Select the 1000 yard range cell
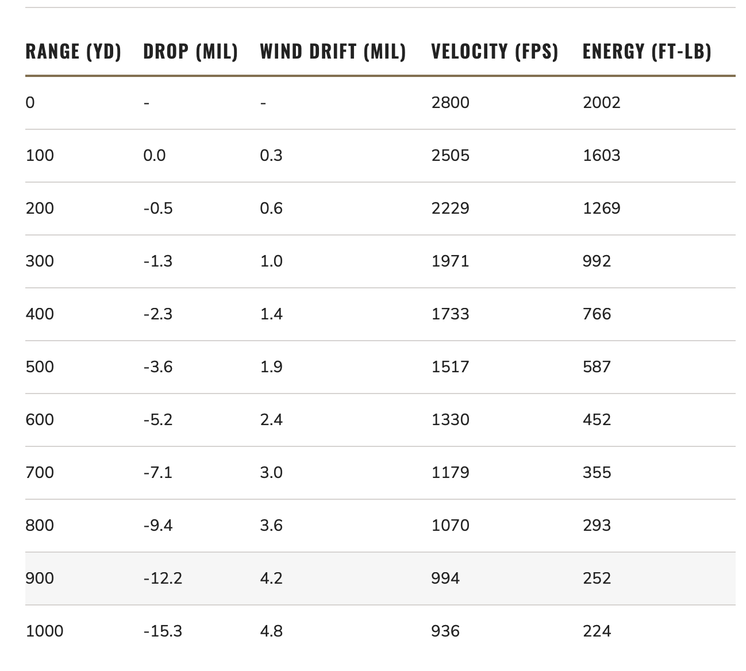The height and width of the screenshot is (671, 746). click(45, 631)
